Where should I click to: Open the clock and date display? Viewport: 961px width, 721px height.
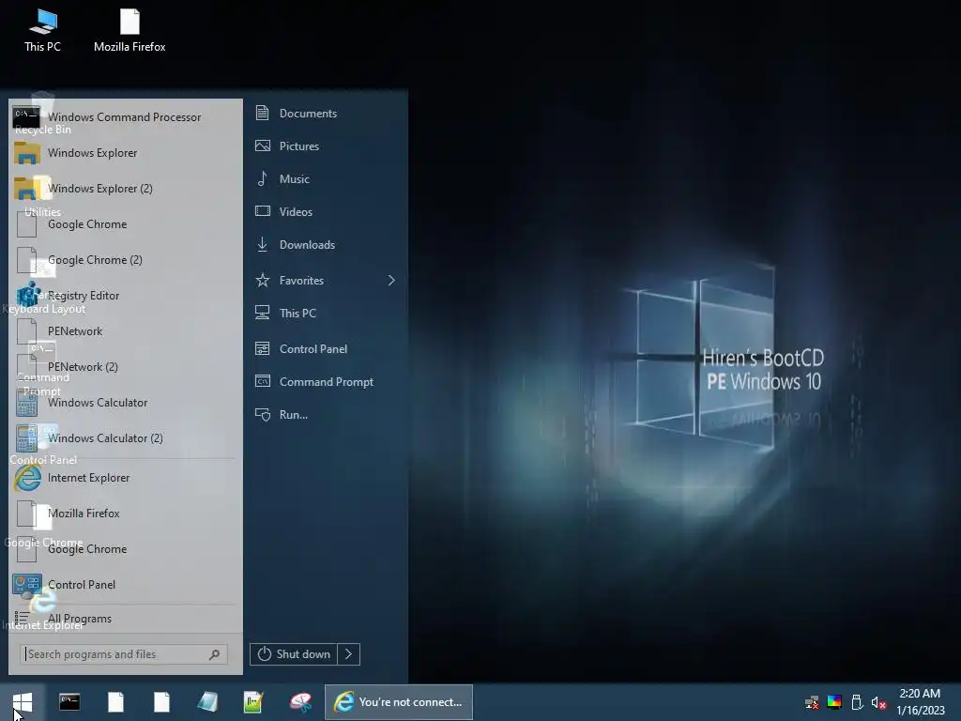[x=920, y=702]
